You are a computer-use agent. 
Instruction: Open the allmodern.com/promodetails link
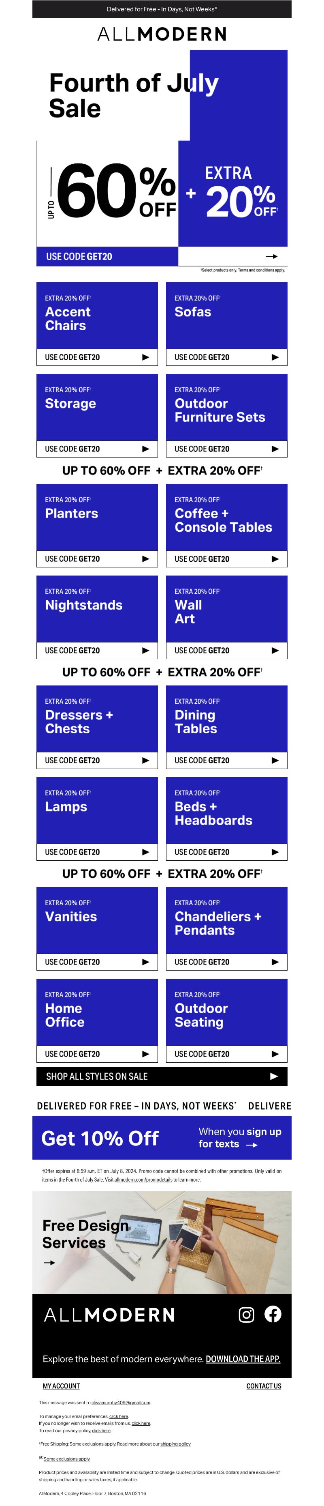click(143, 1179)
